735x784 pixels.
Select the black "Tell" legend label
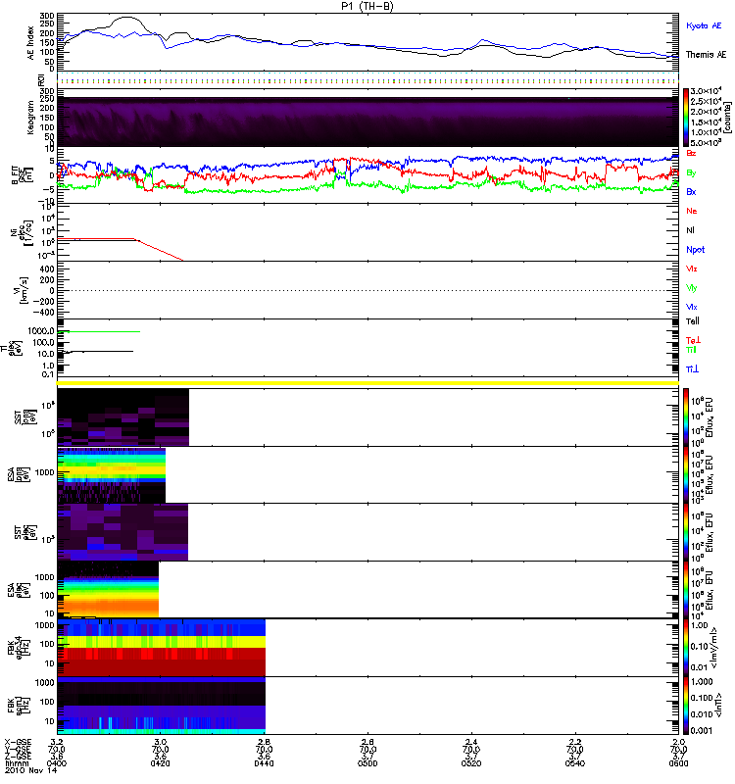[693, 321]
